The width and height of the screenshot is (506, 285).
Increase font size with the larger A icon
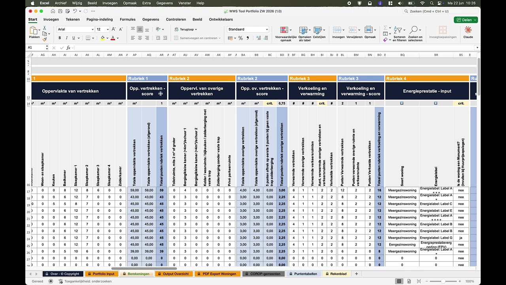[x=114, y=29]
